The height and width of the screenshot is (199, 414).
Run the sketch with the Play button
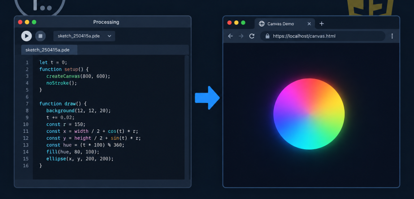tap(26, 36)
